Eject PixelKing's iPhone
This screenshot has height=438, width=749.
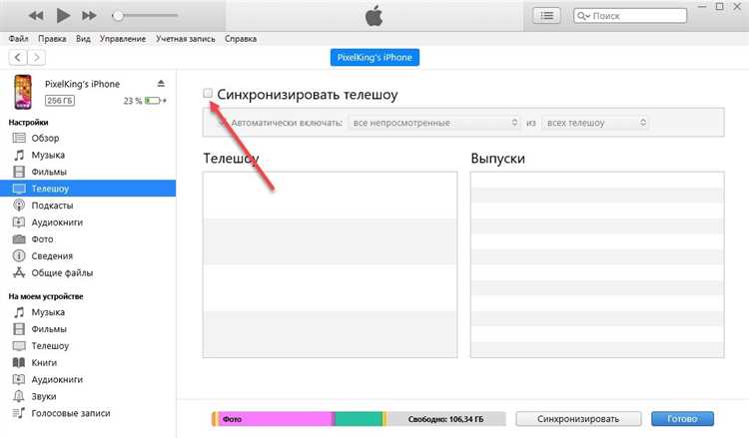tap(161, 84)
